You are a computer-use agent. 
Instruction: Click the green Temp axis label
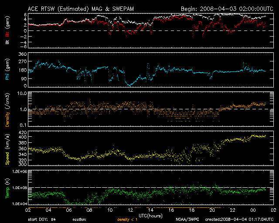7,193
